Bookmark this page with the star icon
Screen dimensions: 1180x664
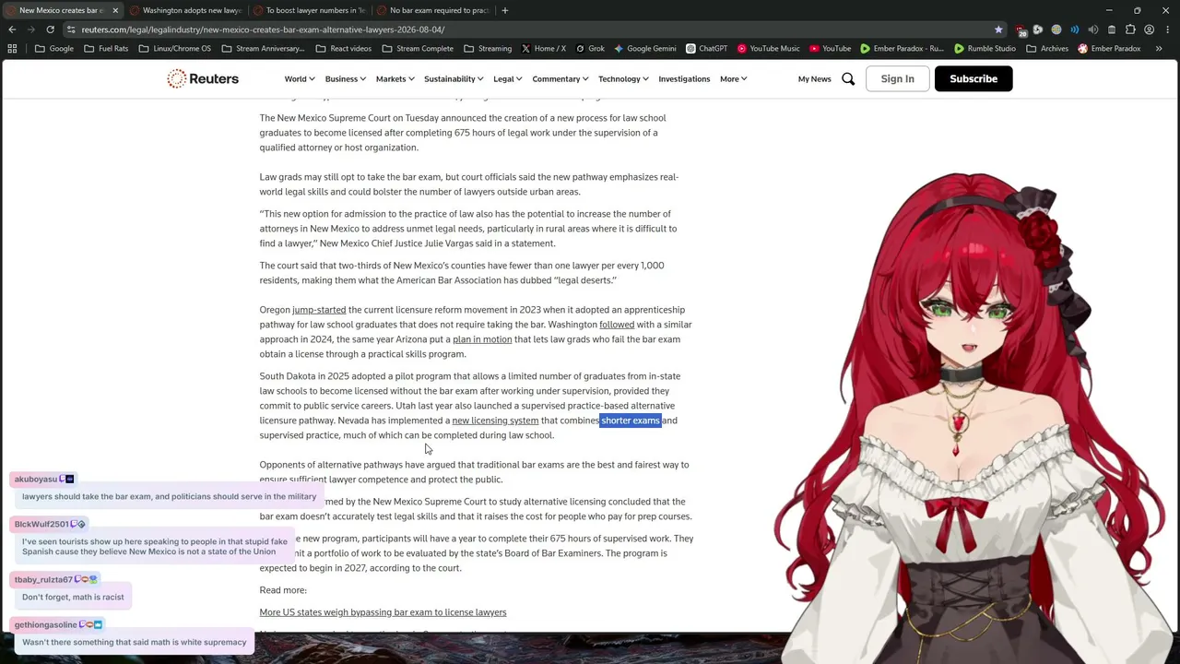pos(998,30)
